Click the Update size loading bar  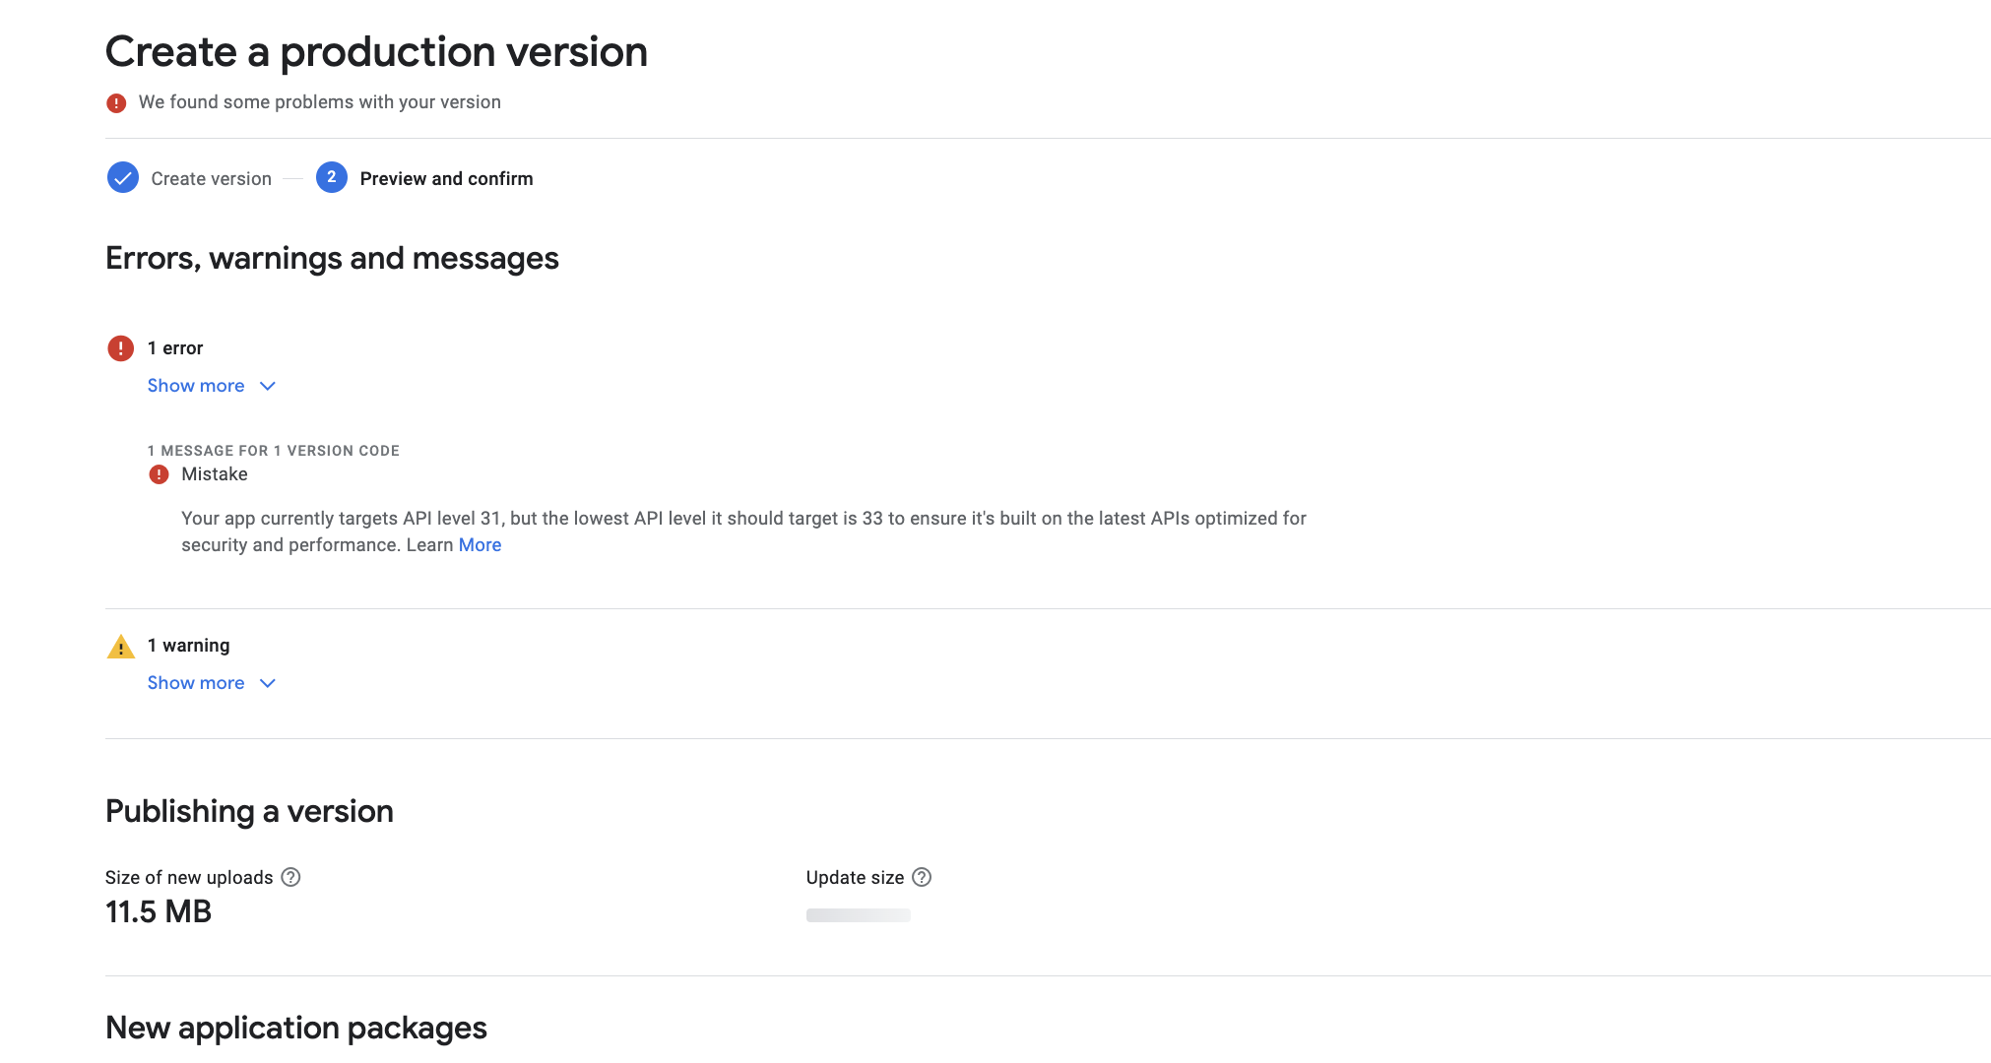click(x=858, y=915)
